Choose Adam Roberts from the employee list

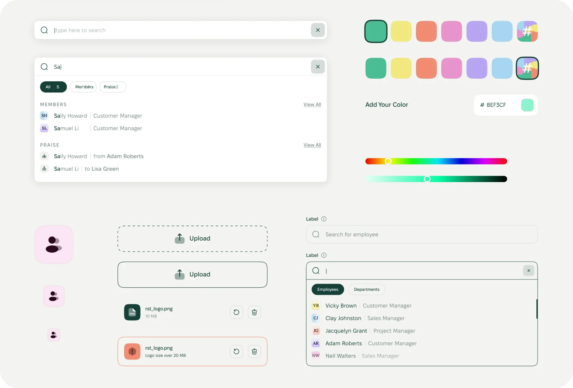pyautogui.click(x=364, y=343)
